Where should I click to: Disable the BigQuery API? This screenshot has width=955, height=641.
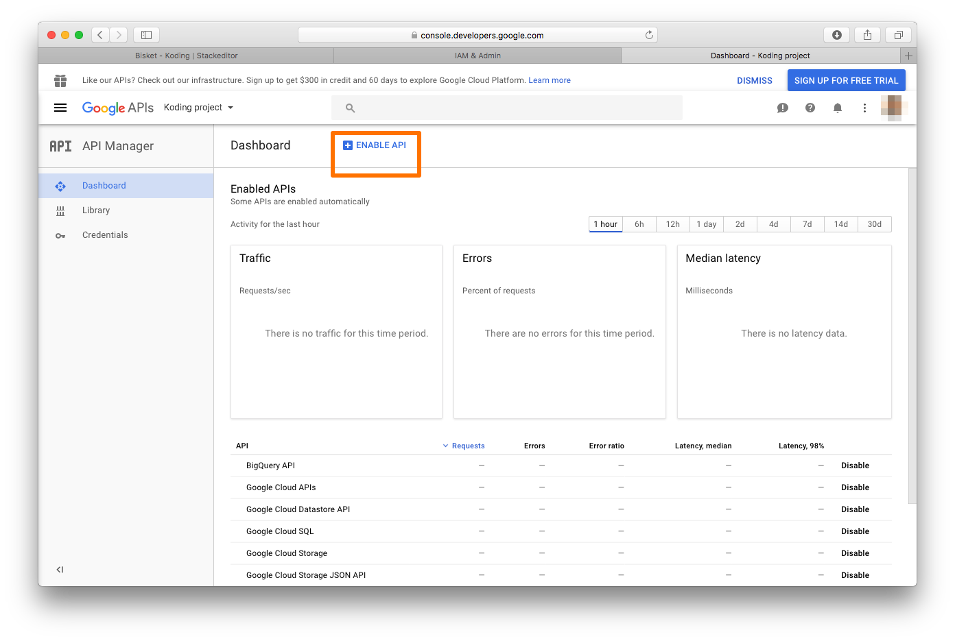tap(856, 465)
